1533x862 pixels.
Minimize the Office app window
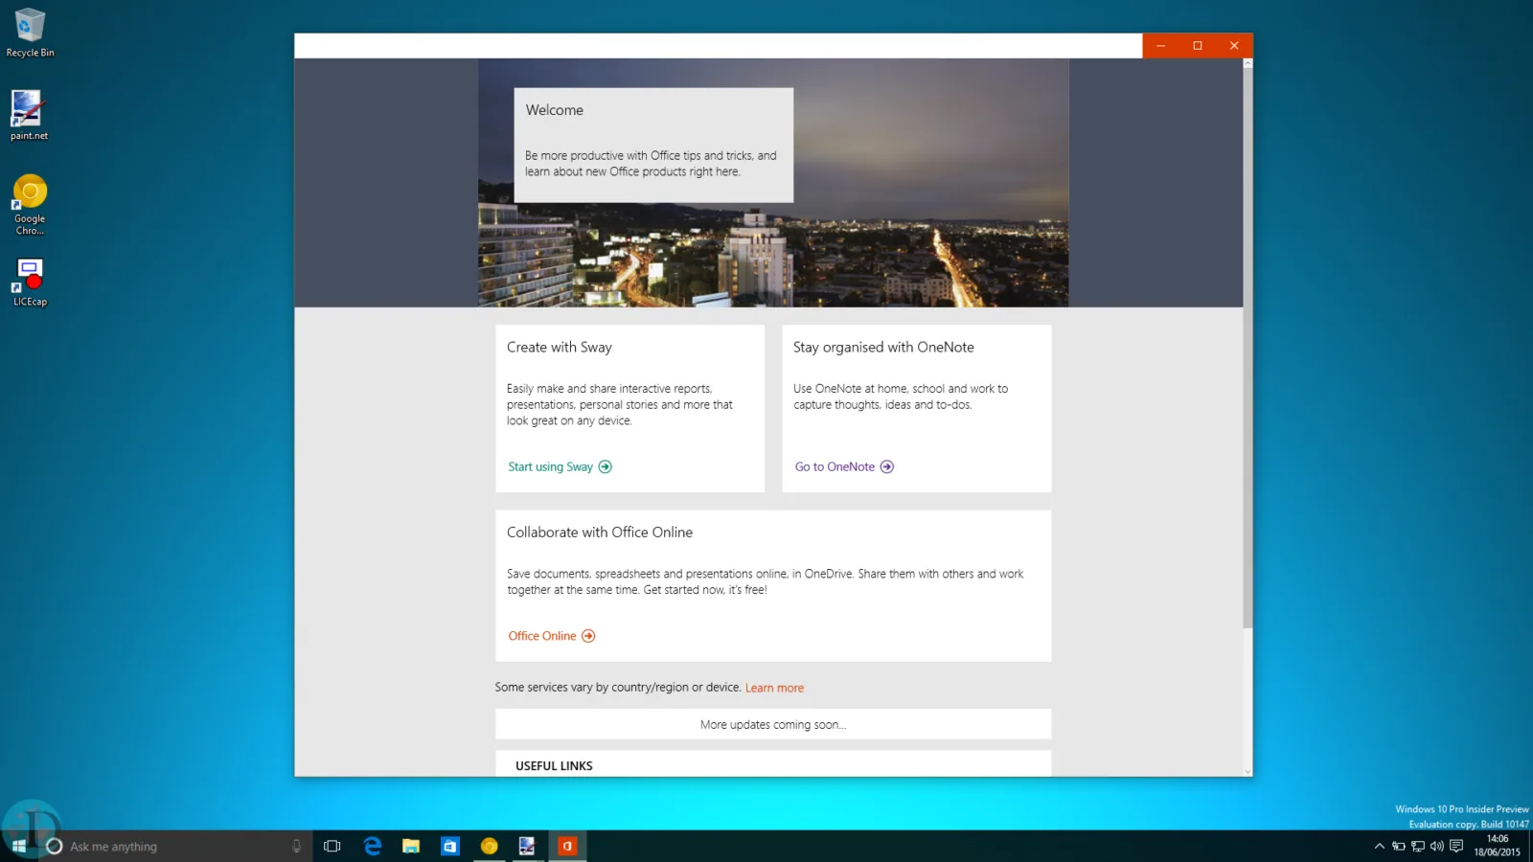1161,46
